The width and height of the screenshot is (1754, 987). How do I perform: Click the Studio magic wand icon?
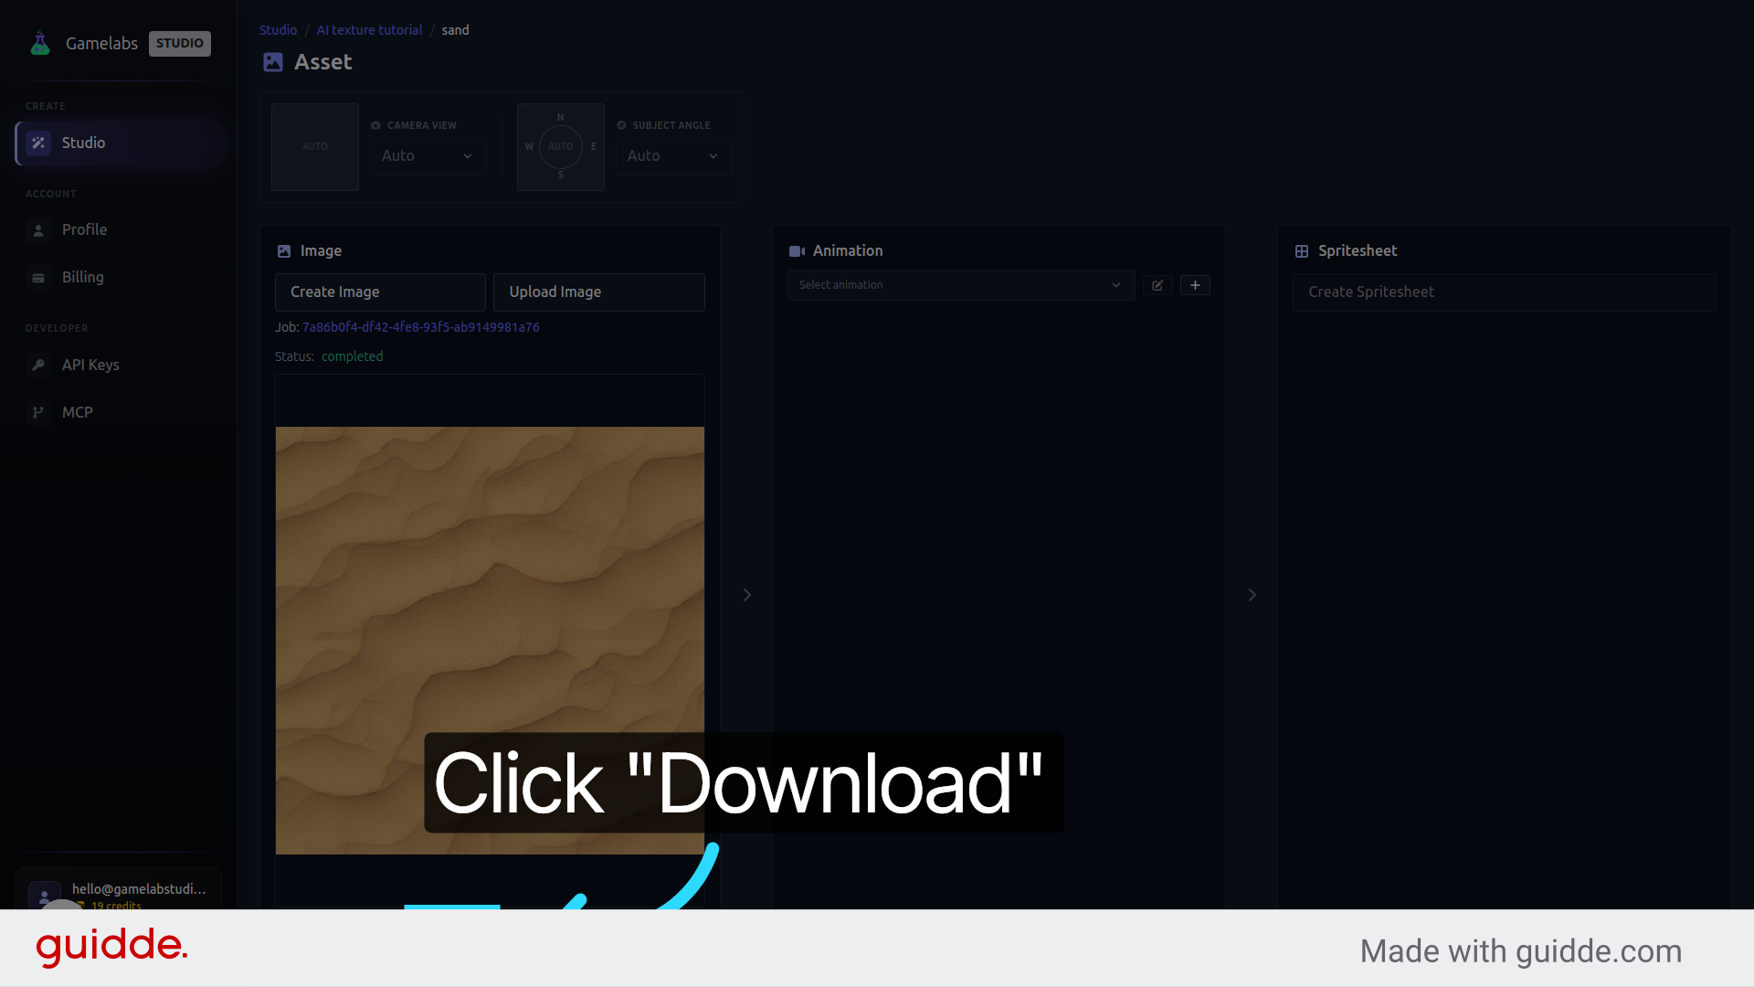38,143
